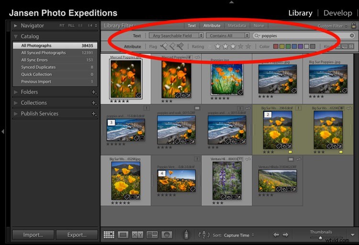Filter by yellow color label
359x245 pixels.
(x=282, y=47)
